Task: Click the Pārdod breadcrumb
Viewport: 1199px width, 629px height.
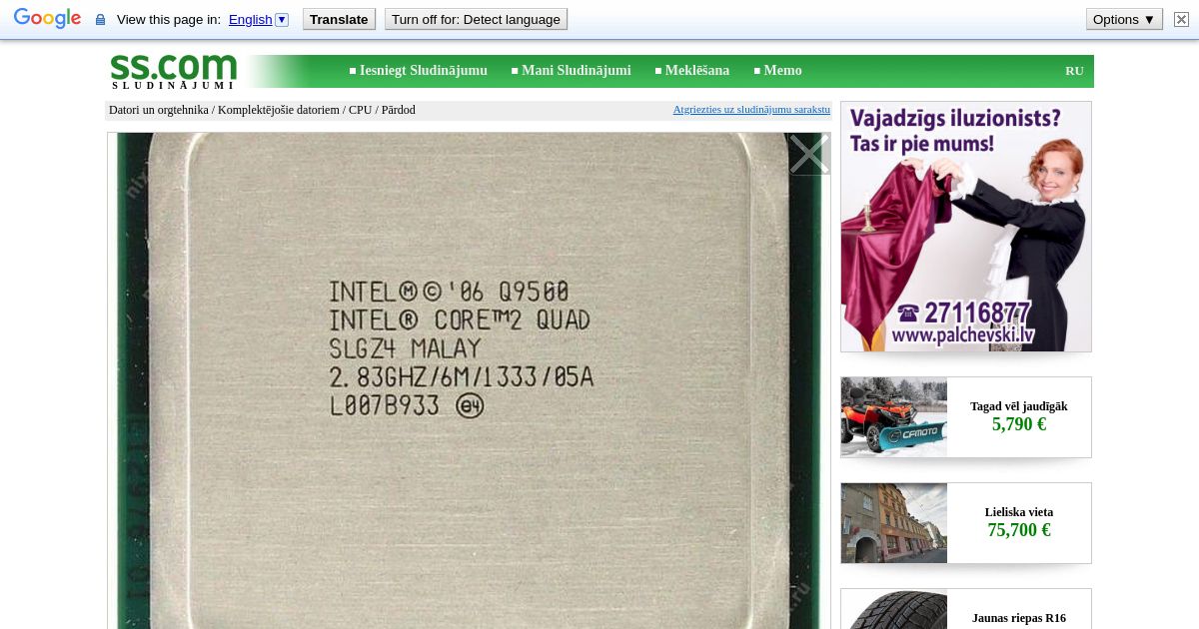Action: point(399,110)
